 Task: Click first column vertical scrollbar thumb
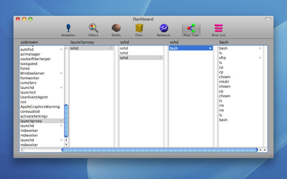66,121
